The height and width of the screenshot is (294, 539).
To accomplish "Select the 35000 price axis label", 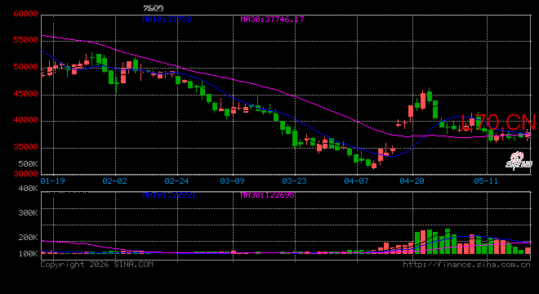I will tap(25, 147).
